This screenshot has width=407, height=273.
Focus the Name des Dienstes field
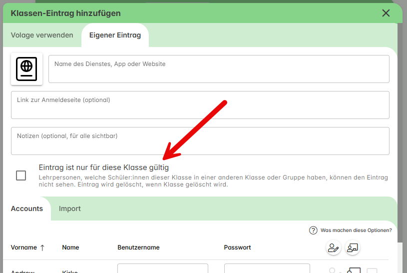219,69
